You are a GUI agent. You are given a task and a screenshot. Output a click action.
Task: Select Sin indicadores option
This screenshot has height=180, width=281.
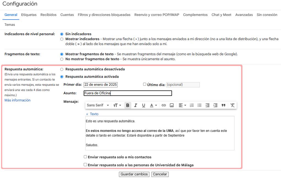coord(62,34)
